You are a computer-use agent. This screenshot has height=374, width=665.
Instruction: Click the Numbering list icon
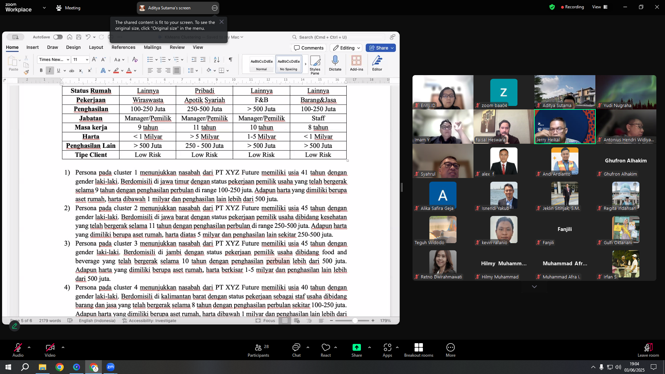coord(163,60)
